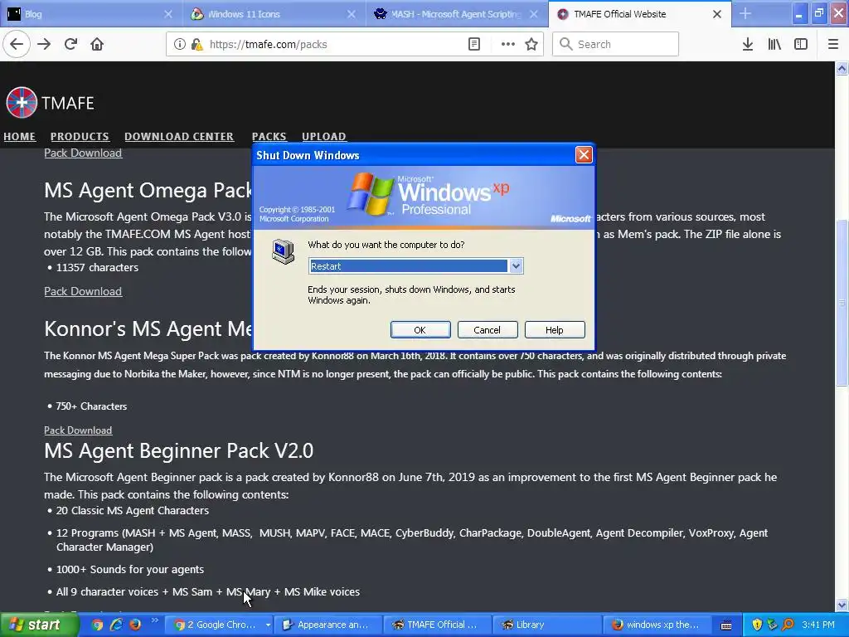
Task: Switch to TMAFE Official taskbar button
Action: 438,625
